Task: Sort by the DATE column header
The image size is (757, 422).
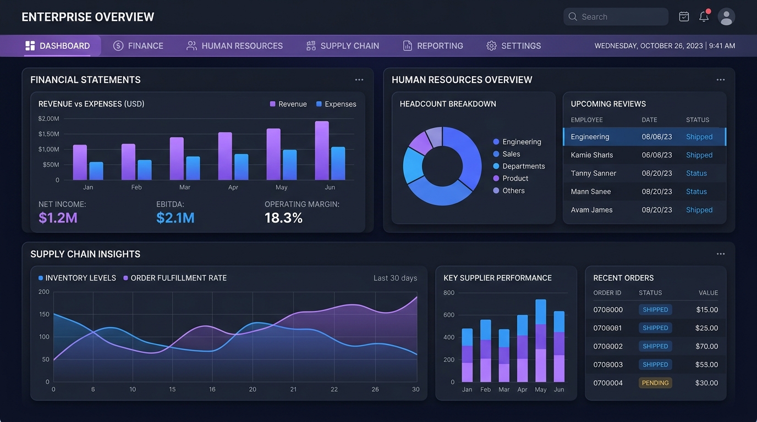Action: tap(649, 120)
